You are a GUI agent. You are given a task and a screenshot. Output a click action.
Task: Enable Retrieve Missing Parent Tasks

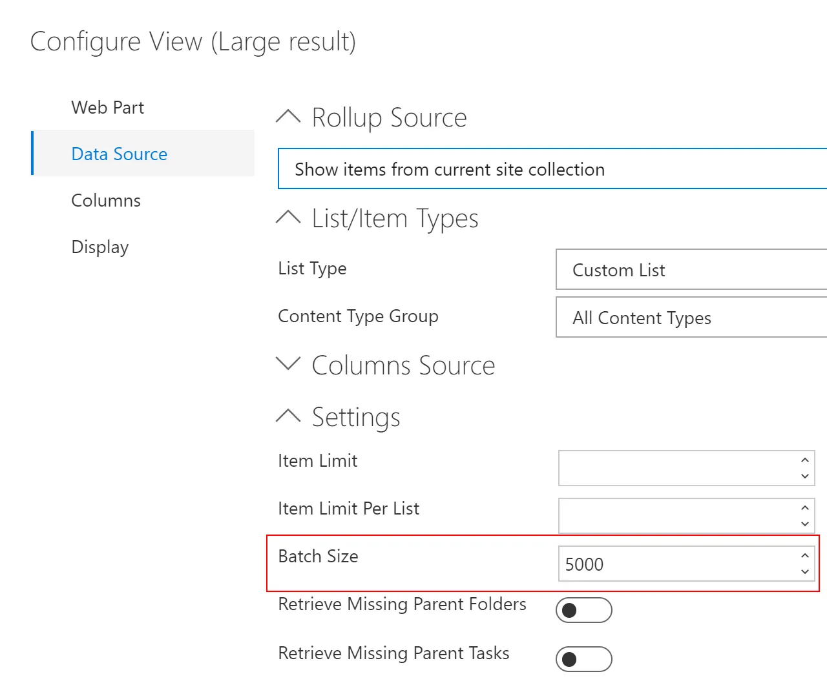583,658
